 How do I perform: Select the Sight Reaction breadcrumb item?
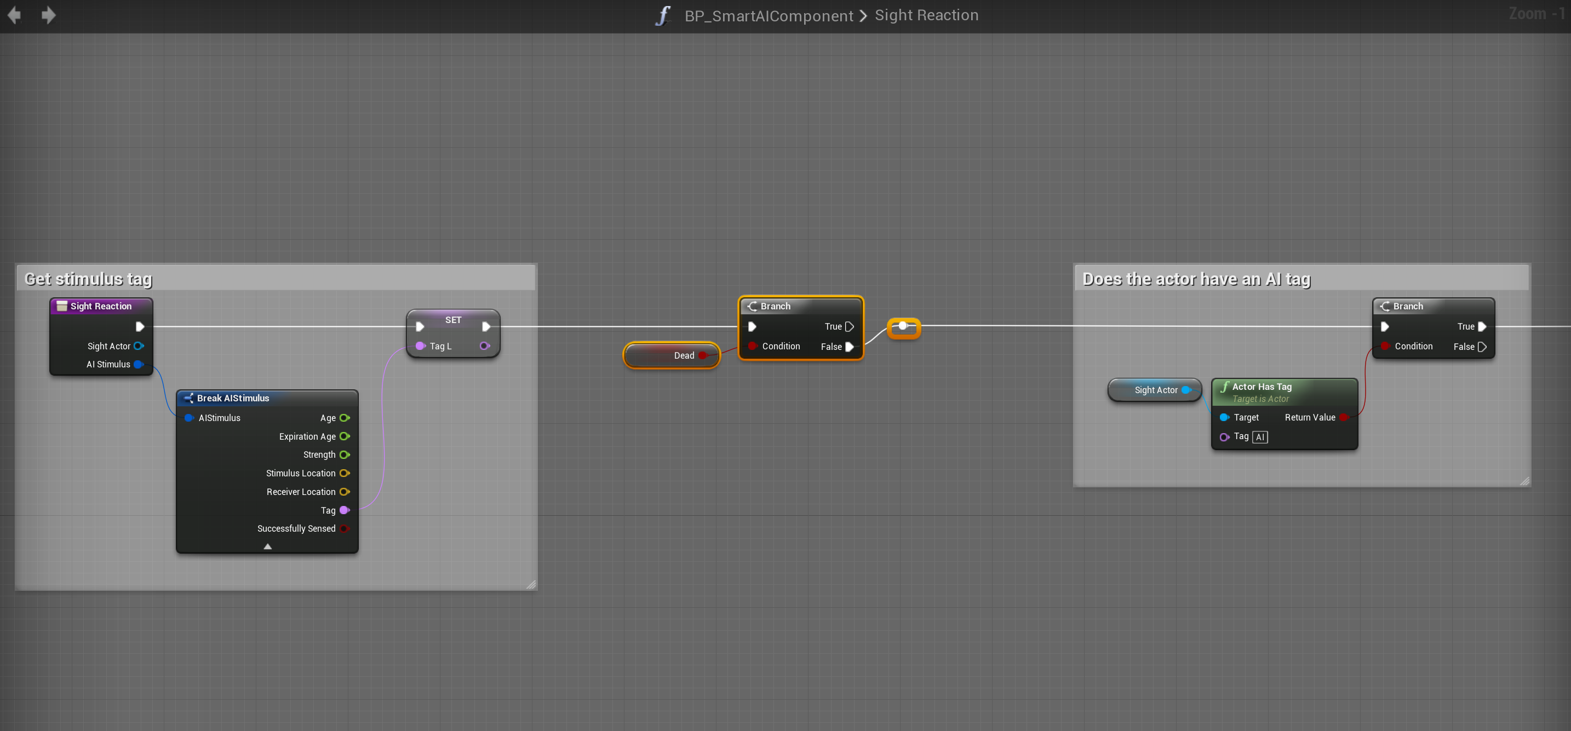926,15
